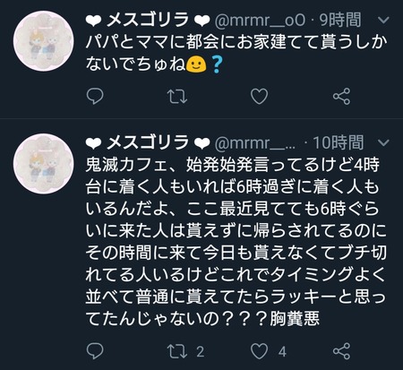
Task: Open the truncated @mrmr__ handle on the second tweet
Action: [x=255, y=143]
